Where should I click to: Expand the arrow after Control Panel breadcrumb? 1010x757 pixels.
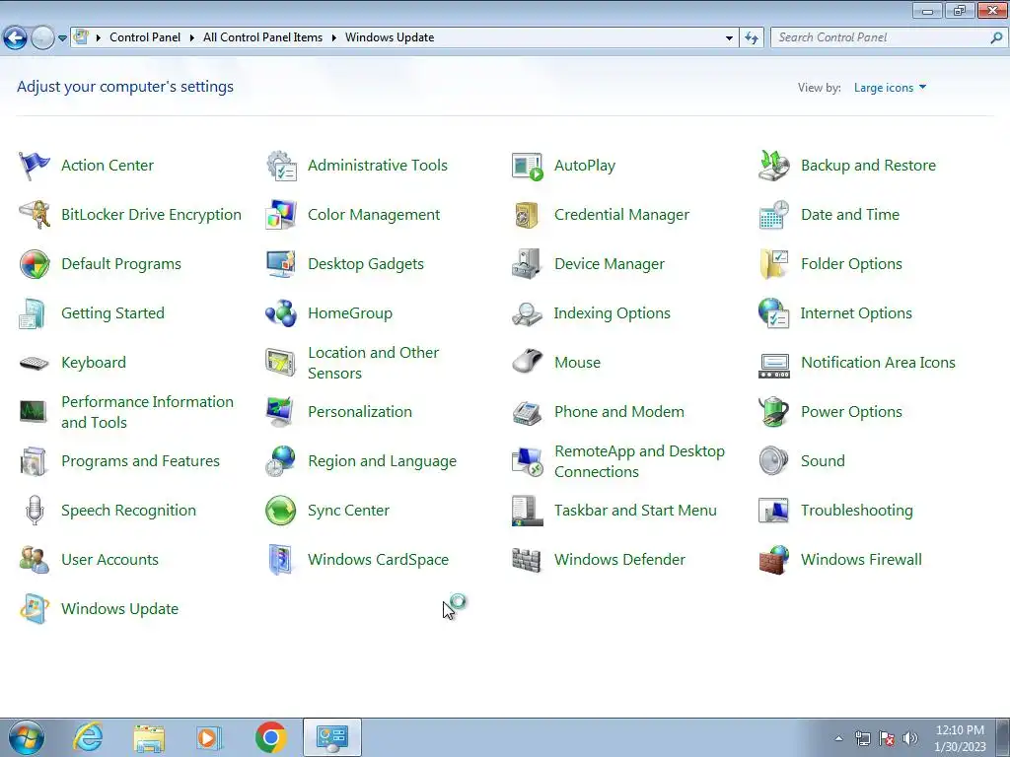coord(192,38)
